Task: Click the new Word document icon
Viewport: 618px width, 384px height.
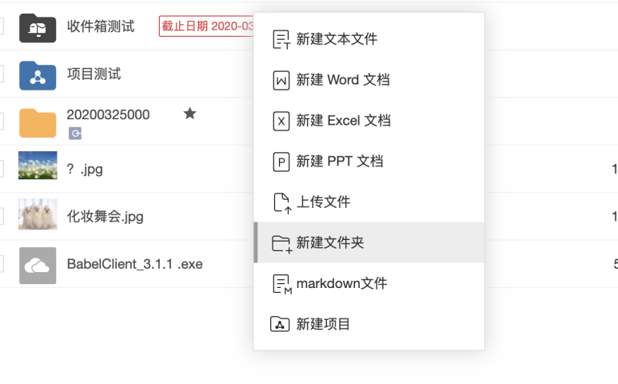Action: pos(281,80)
